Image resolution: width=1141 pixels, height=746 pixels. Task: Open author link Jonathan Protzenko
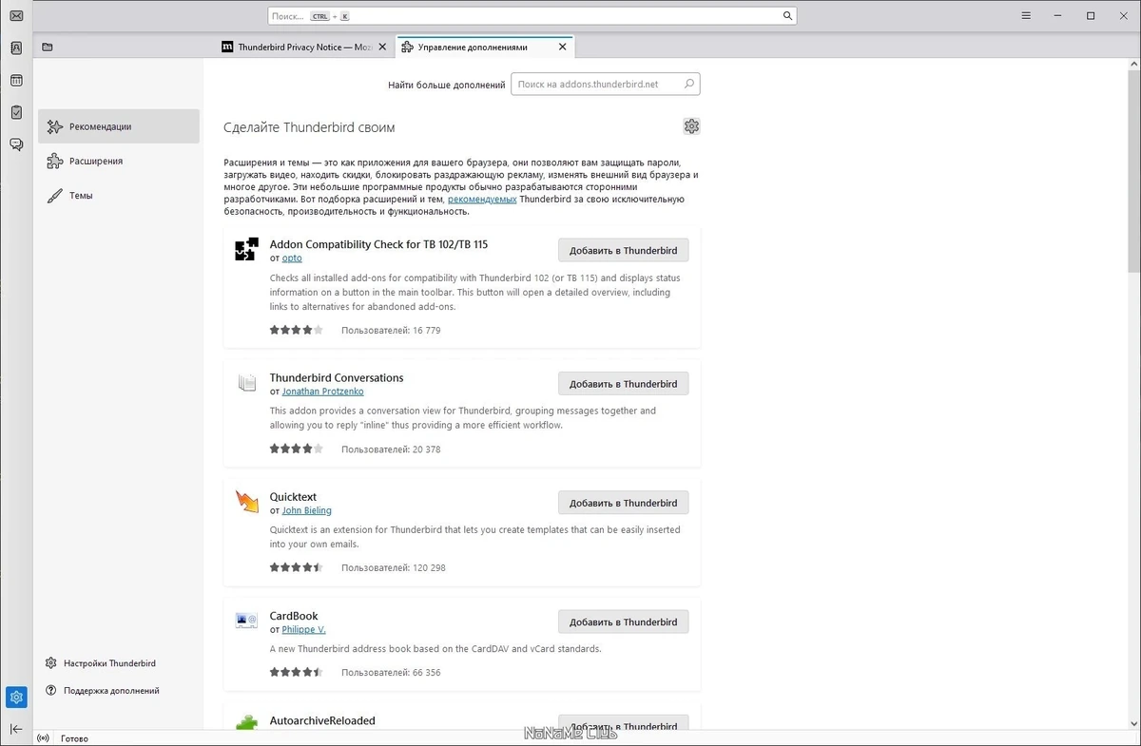click(322, 392)
